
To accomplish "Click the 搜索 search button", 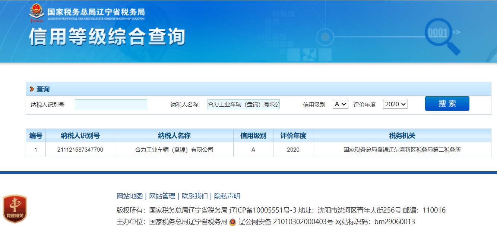I will click(447, 103).
